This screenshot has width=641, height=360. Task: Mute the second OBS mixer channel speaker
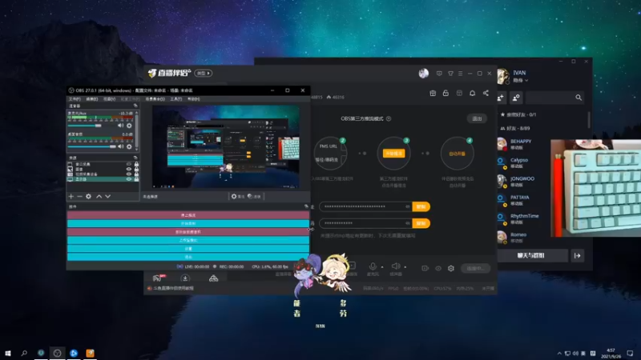tap(121, 146)
